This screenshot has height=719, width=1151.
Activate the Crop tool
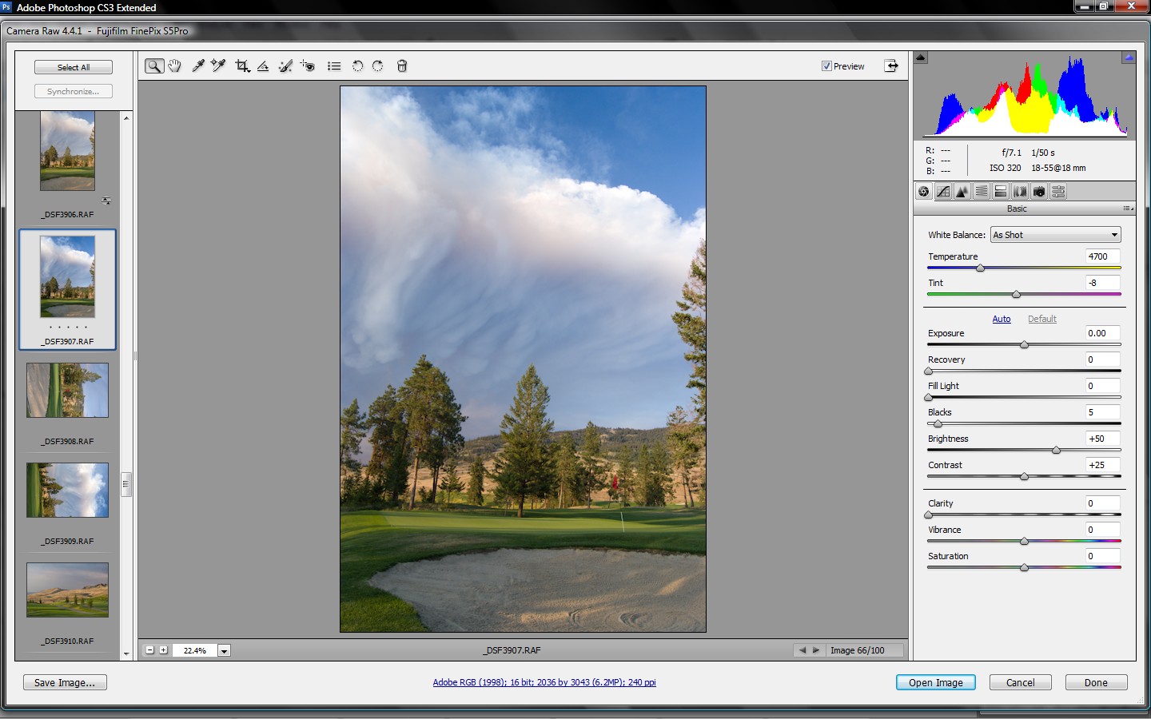click(x=242, y=66)
